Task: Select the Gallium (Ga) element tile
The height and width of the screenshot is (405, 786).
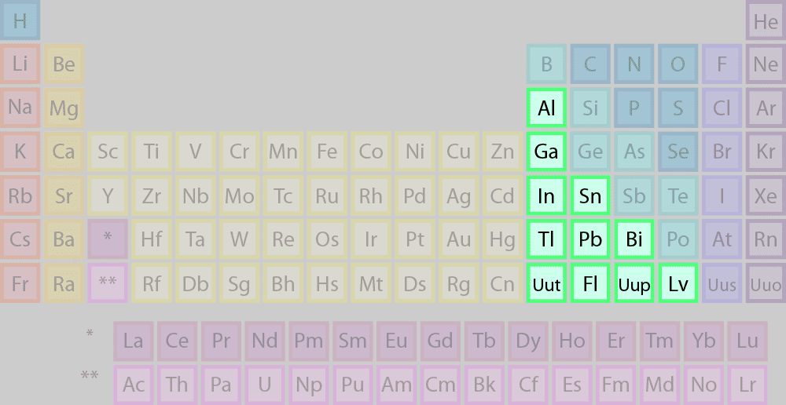Action: tap(546, 151)
